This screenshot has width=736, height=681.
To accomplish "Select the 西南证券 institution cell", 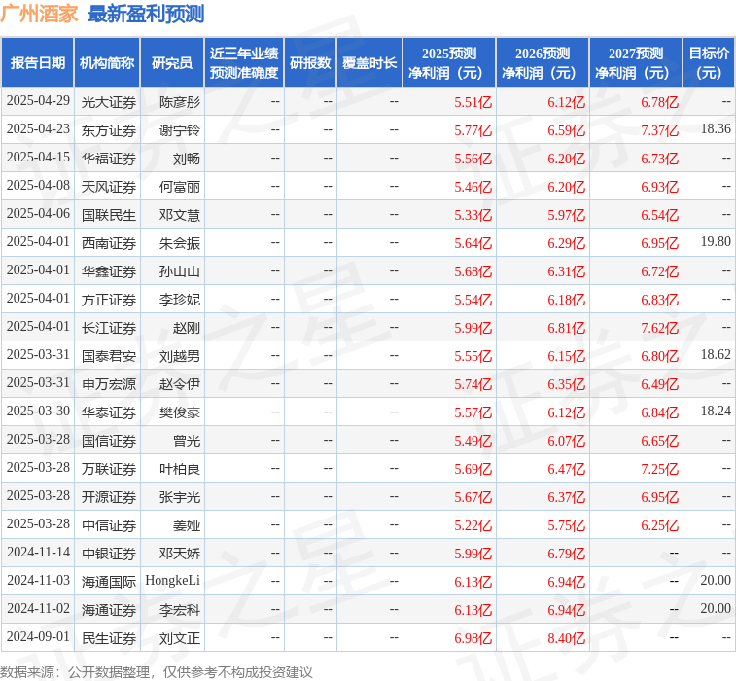I will point(109,243).
